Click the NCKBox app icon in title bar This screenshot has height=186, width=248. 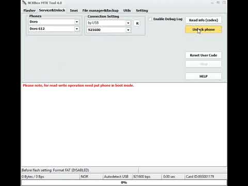click(x=24, y=3)
